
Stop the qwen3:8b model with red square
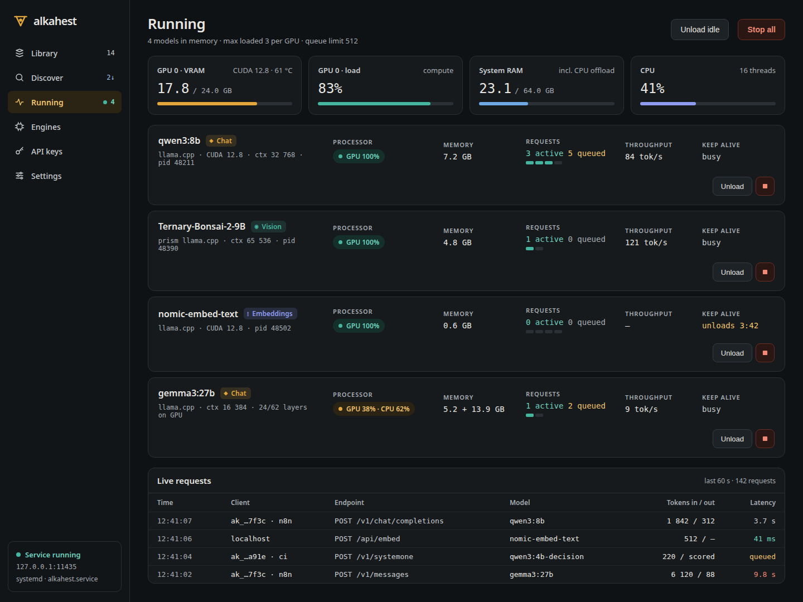(x=765, y=186)
